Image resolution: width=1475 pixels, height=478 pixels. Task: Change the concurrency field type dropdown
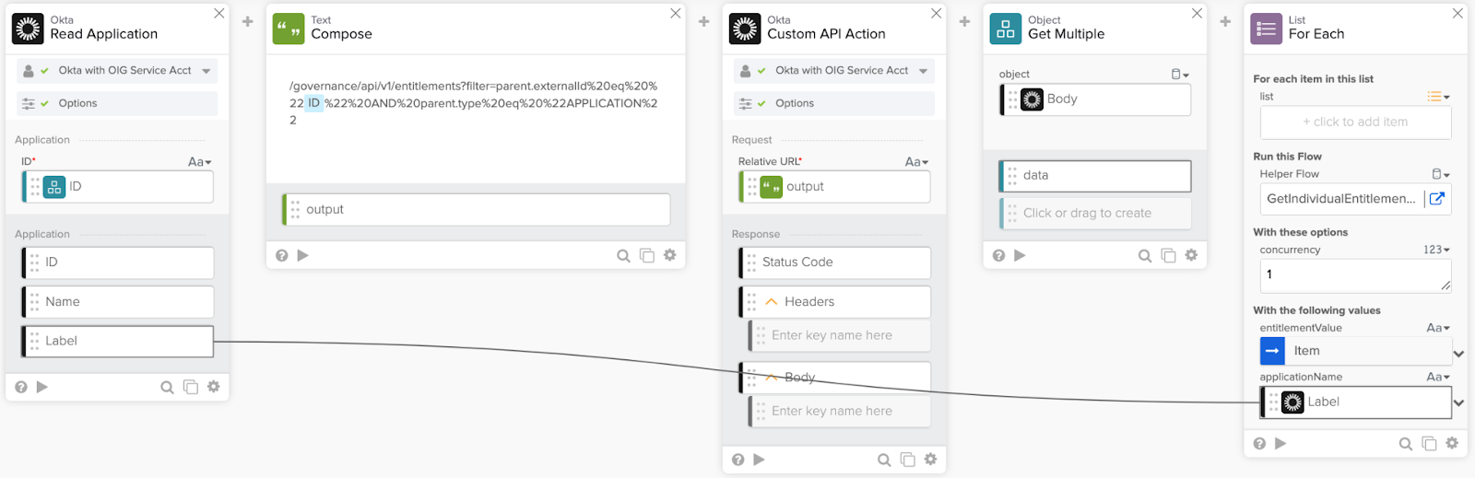(1436, 250)
